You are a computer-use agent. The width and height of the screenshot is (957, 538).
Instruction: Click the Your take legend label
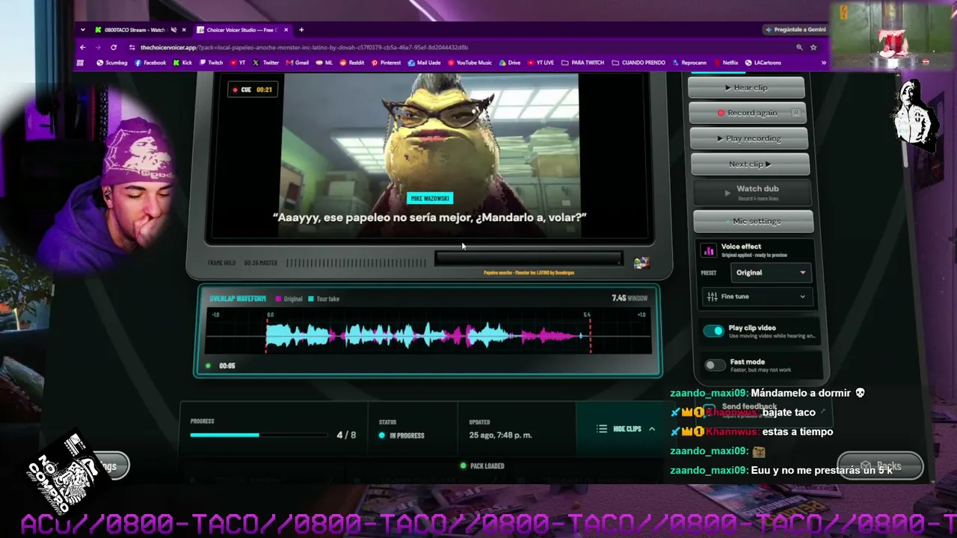coord(324,299)
